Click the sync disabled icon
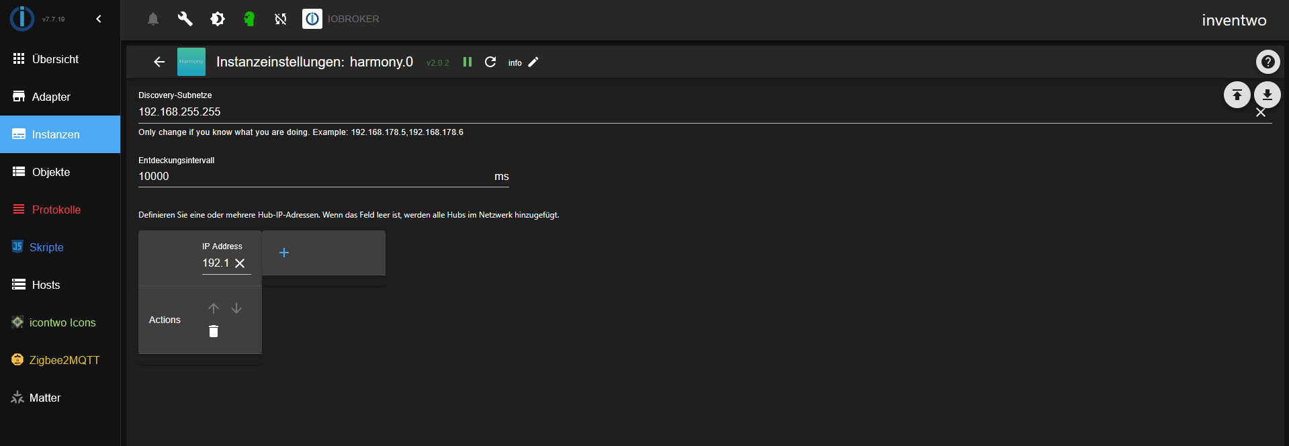Image resolution: width=1289 pixels, height=446 pixels. pyautogui.click(x=281, y=19)
